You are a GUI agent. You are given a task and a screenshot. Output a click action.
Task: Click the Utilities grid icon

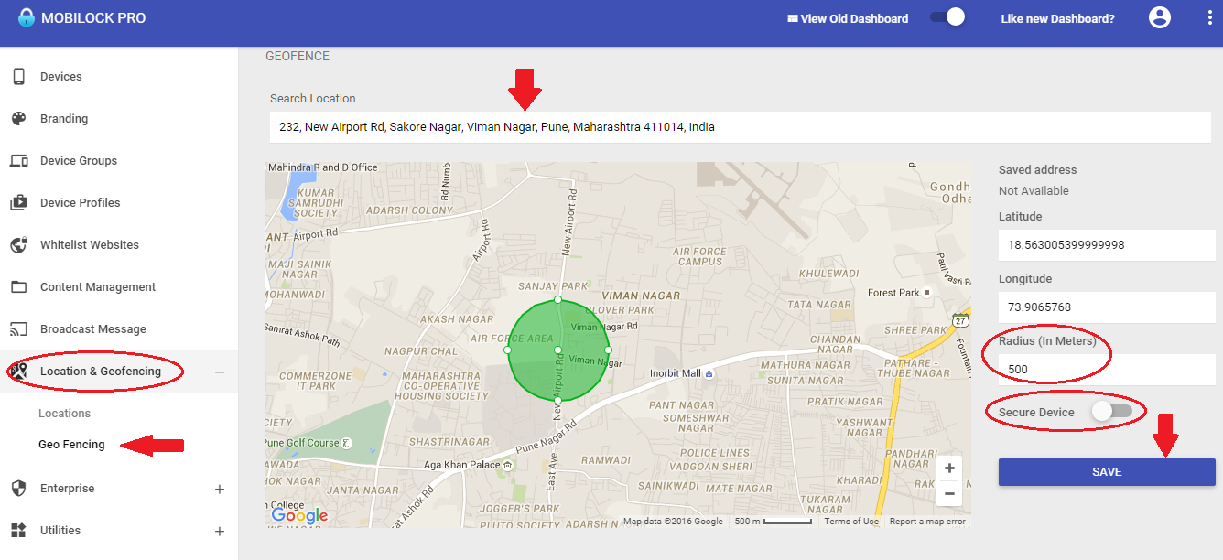[x=18, y=531]
